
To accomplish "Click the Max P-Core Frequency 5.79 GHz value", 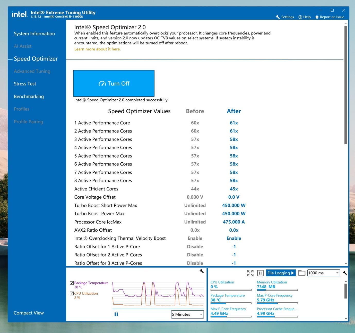I will click(265, 300).
